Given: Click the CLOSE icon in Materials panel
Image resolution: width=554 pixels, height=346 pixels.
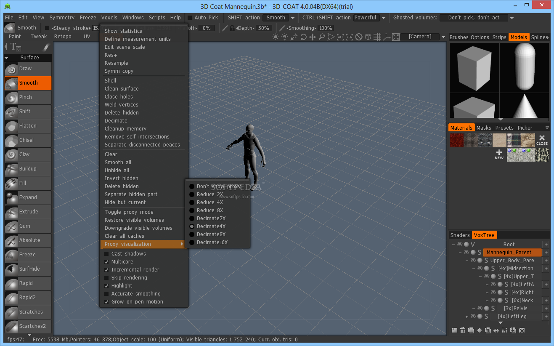Looking at the screenshot, I should coord(542,140).
